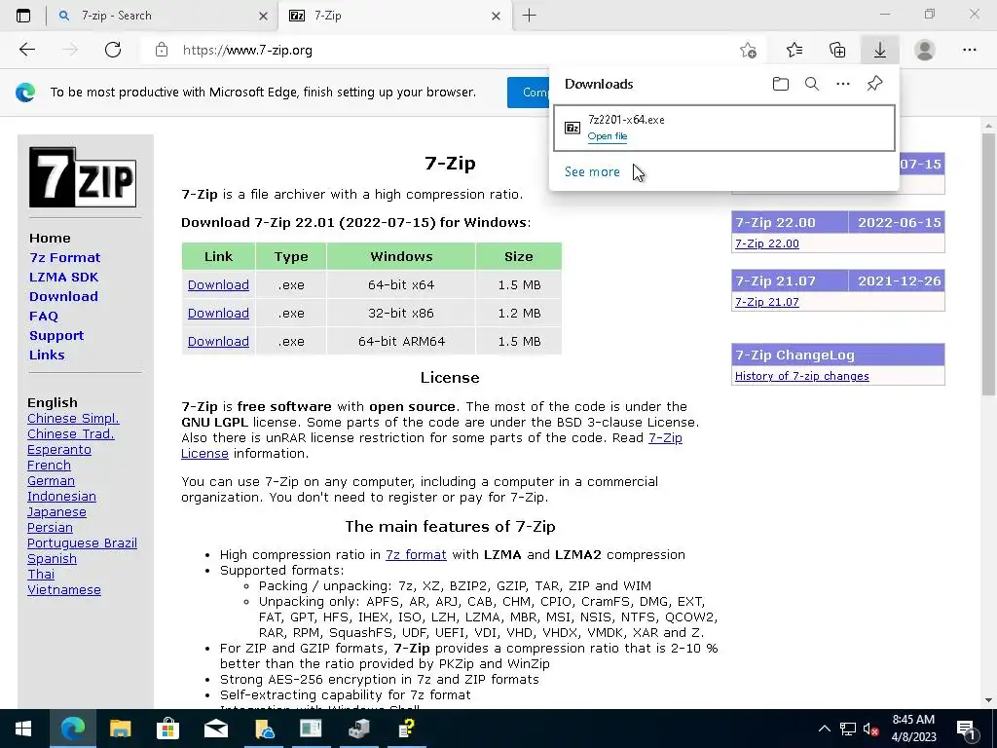This screenshot has width=997, height=748.
Task: Pin the Downloads panel
Action: coord(875,84)
